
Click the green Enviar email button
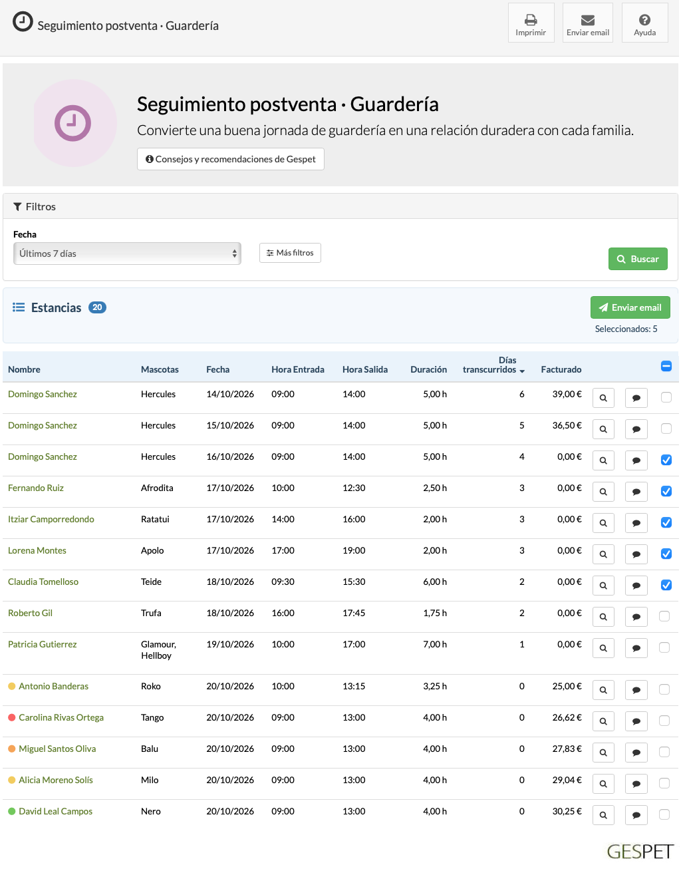pyautogui.click(x=630, y=307)
